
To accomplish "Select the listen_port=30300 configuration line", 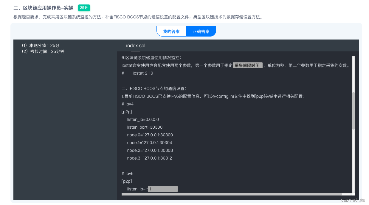I will pos(145,127).
